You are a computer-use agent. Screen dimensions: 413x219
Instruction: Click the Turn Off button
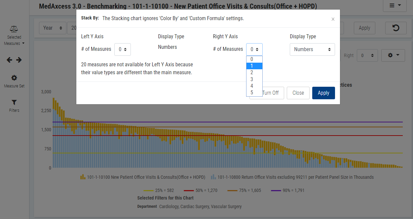click(270, 93)
